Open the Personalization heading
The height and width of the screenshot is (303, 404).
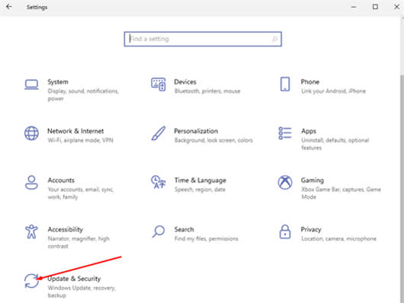pos(196,131)
